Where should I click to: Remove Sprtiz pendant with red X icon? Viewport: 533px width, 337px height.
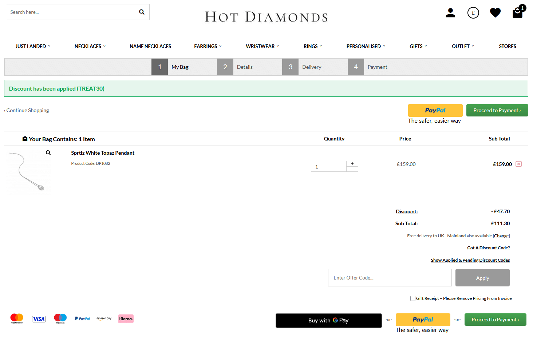518,164
